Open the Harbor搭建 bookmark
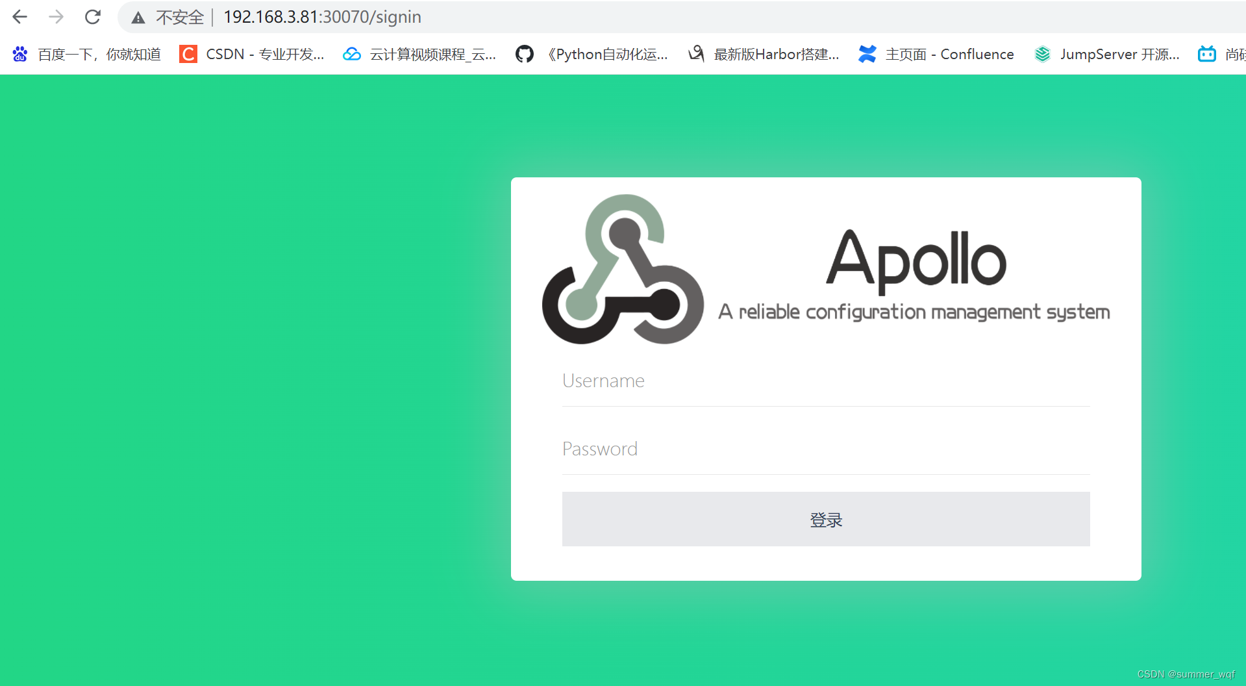The width and height of the screenshot is (1246, 686). tap(763, 54)
